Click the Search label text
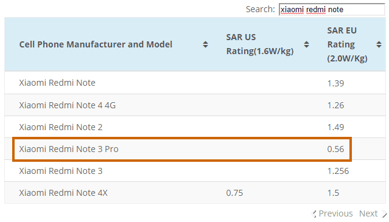389x222 pixels. [260, 9]
